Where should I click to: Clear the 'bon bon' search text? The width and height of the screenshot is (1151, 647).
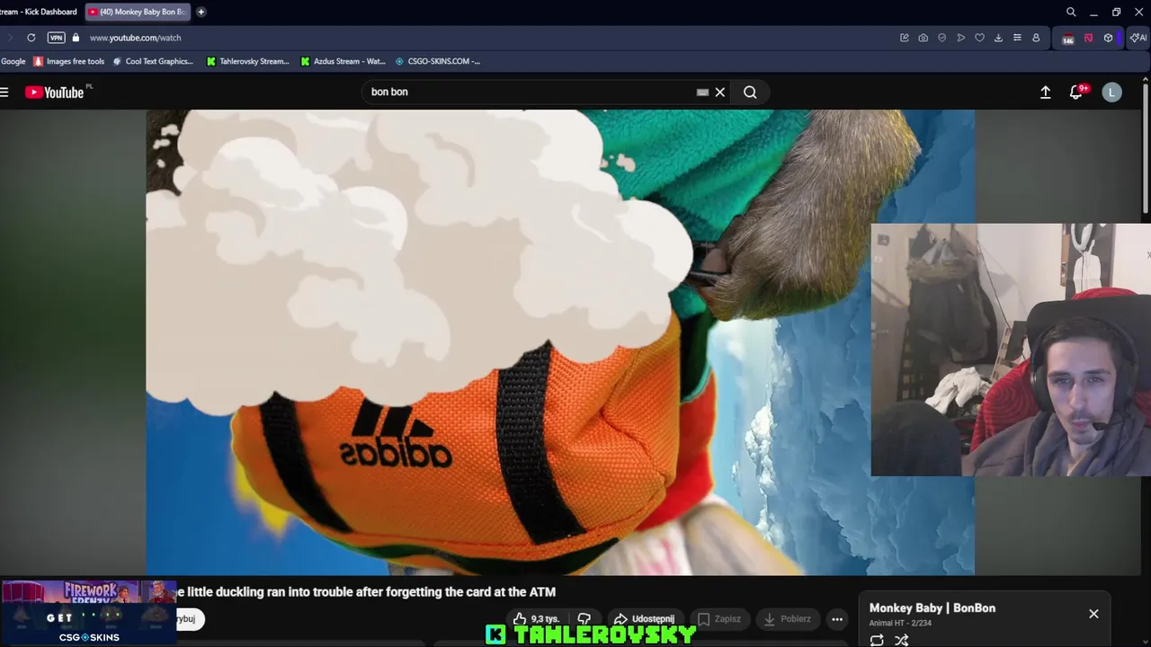click(x=720, y=92)
